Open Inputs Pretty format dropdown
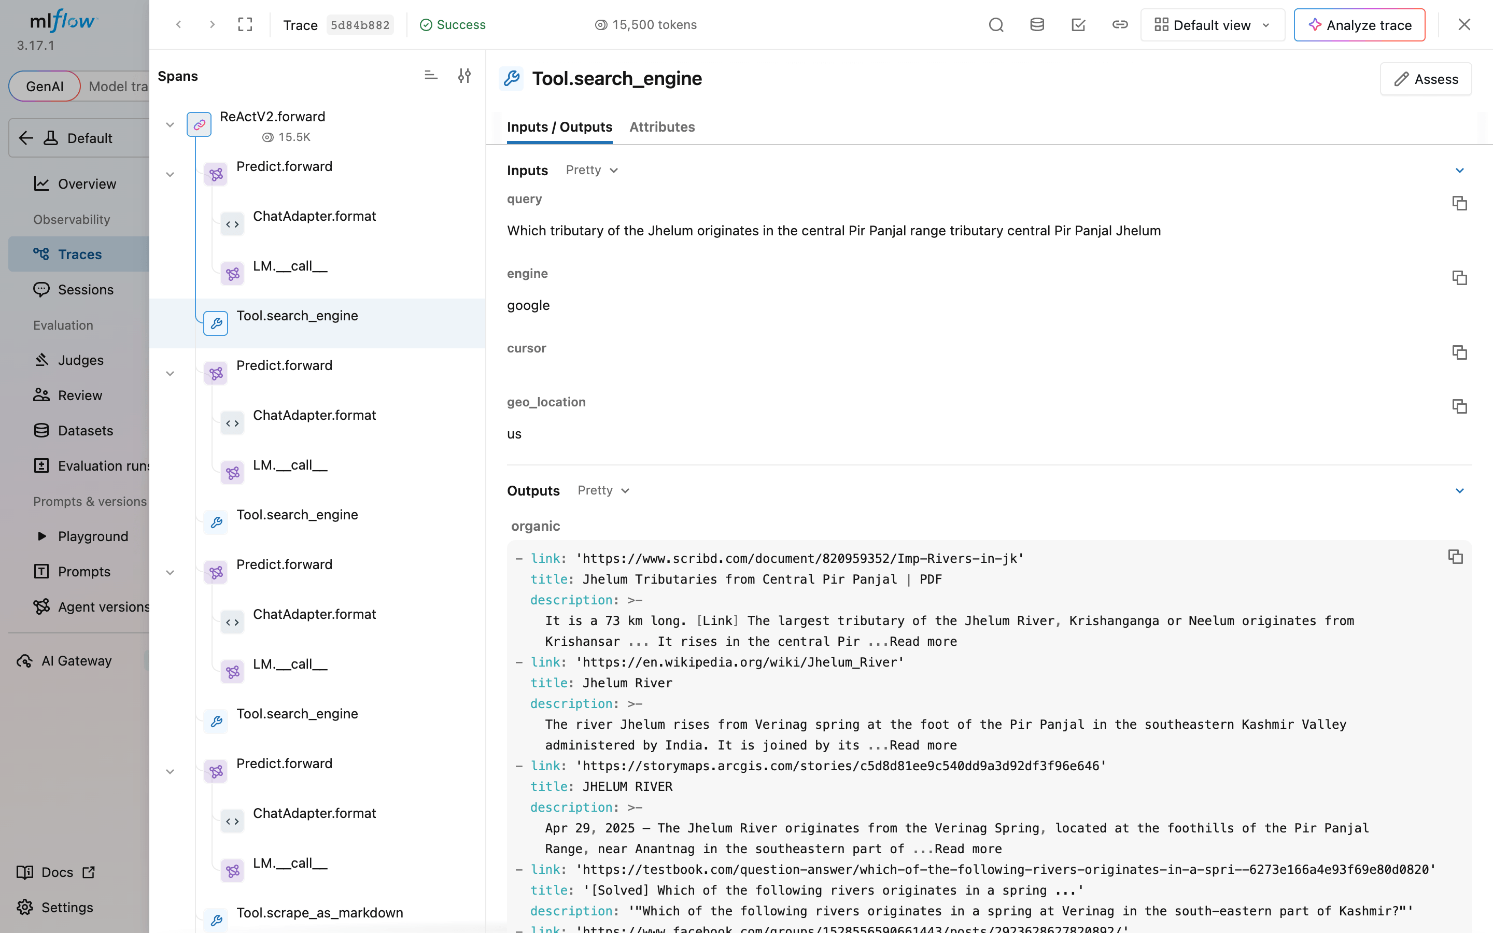1493x933 pixels. 591,171
